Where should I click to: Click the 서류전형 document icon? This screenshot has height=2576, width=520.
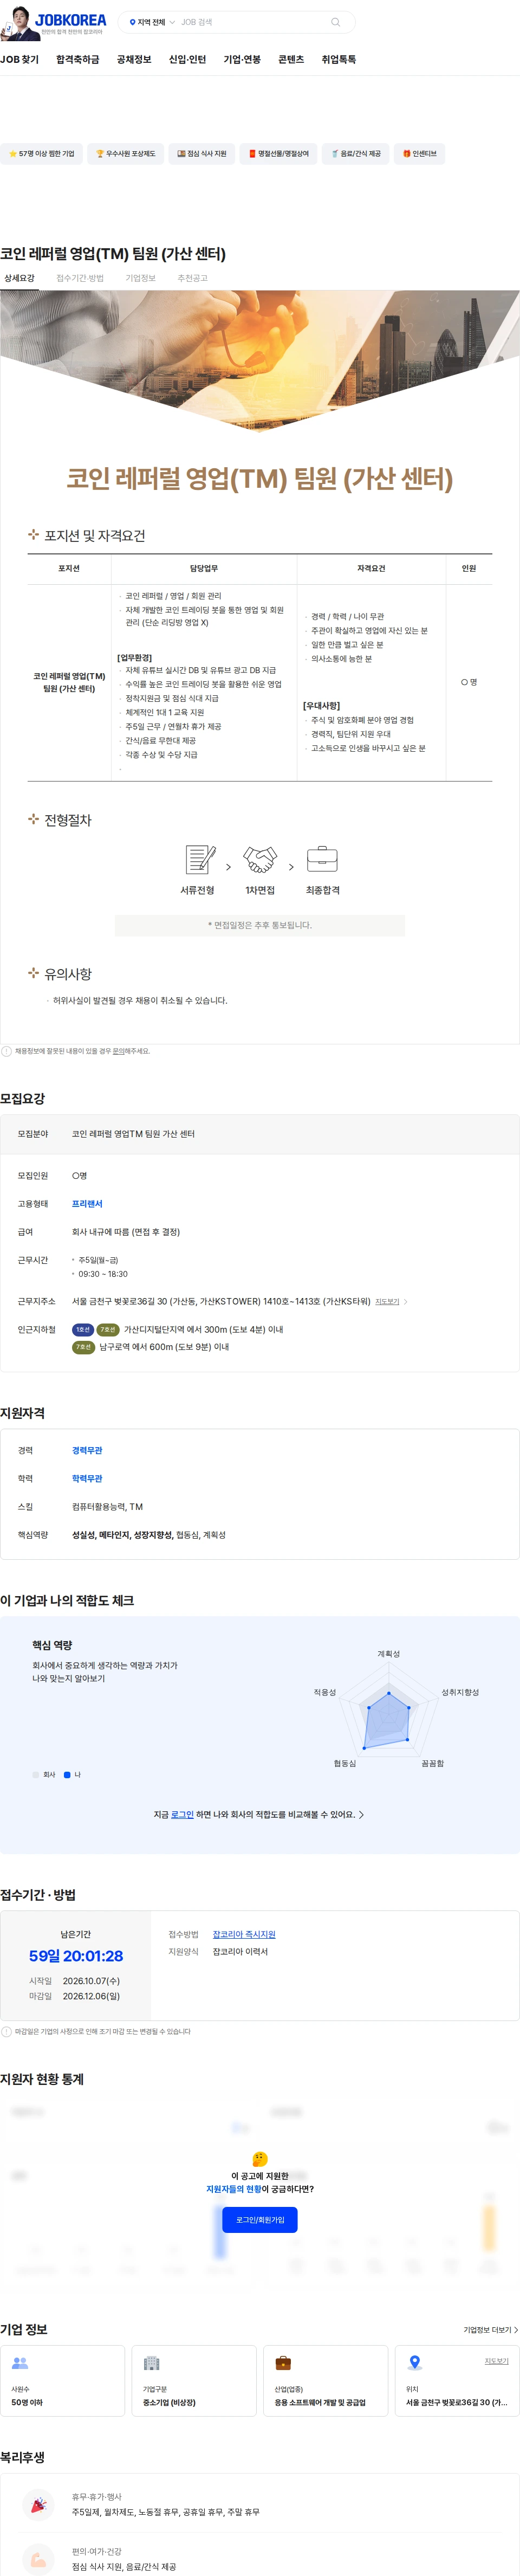pos(200,859)
